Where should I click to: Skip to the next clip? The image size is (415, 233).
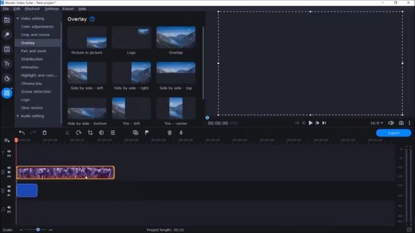[x=324, y=123]
